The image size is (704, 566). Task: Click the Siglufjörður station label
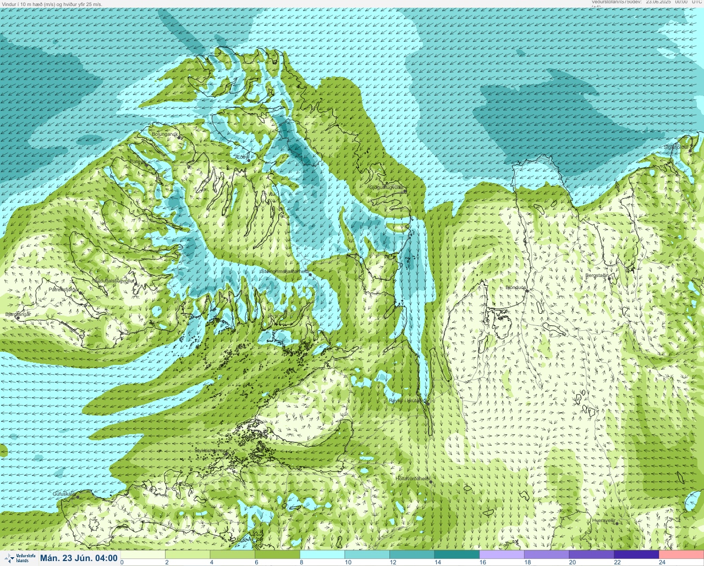click(x=676, y=147)
